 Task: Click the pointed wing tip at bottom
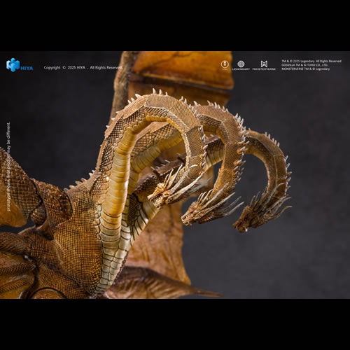click(205, 293)
